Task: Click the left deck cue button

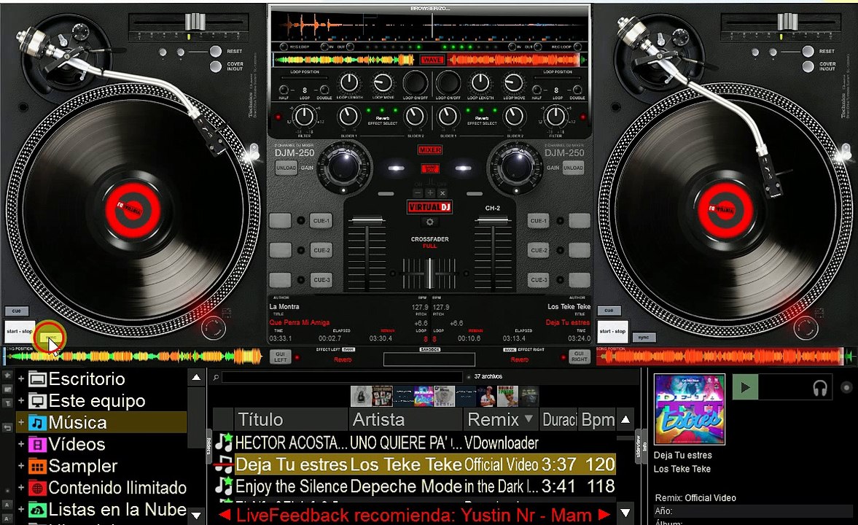Action: (17, 311)
